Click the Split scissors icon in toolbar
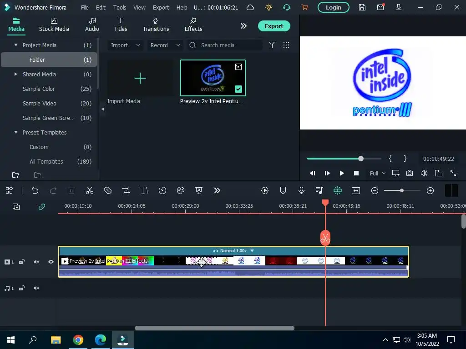Image resolution: width=466 pixels, height=349 pixels. 90,190
